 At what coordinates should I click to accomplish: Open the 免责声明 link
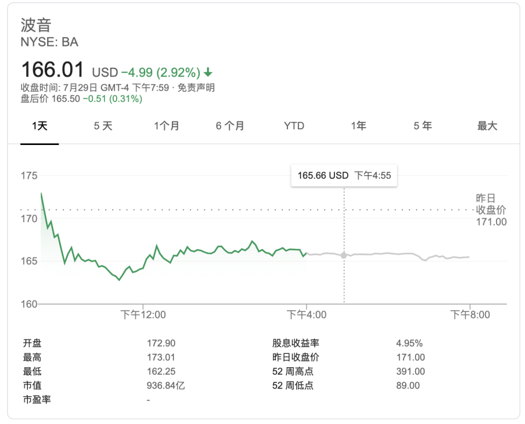(x=196, y=88)
